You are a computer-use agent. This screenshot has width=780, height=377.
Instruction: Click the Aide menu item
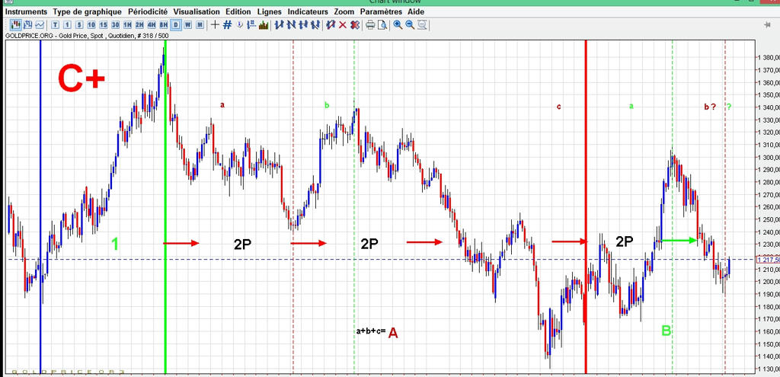(x=416, y=12)
